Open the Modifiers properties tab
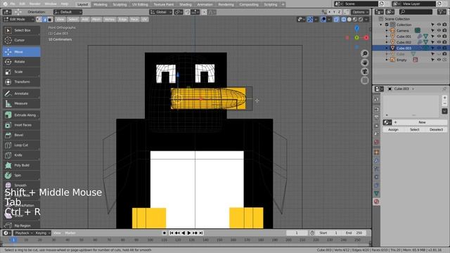Screen dimensions: 450x253 [x=377, y=160]
